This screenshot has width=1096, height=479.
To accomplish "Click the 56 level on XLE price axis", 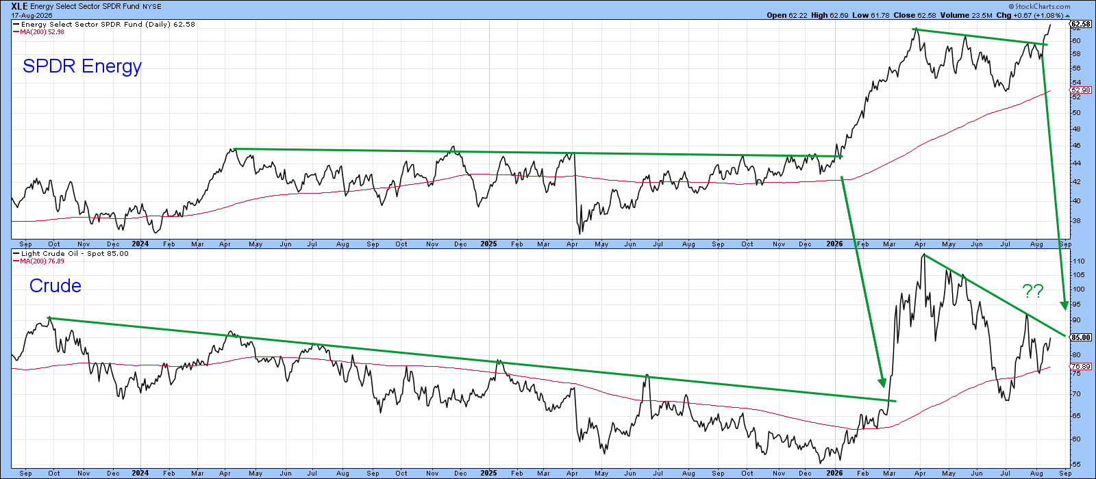I will click(1075, 68).
